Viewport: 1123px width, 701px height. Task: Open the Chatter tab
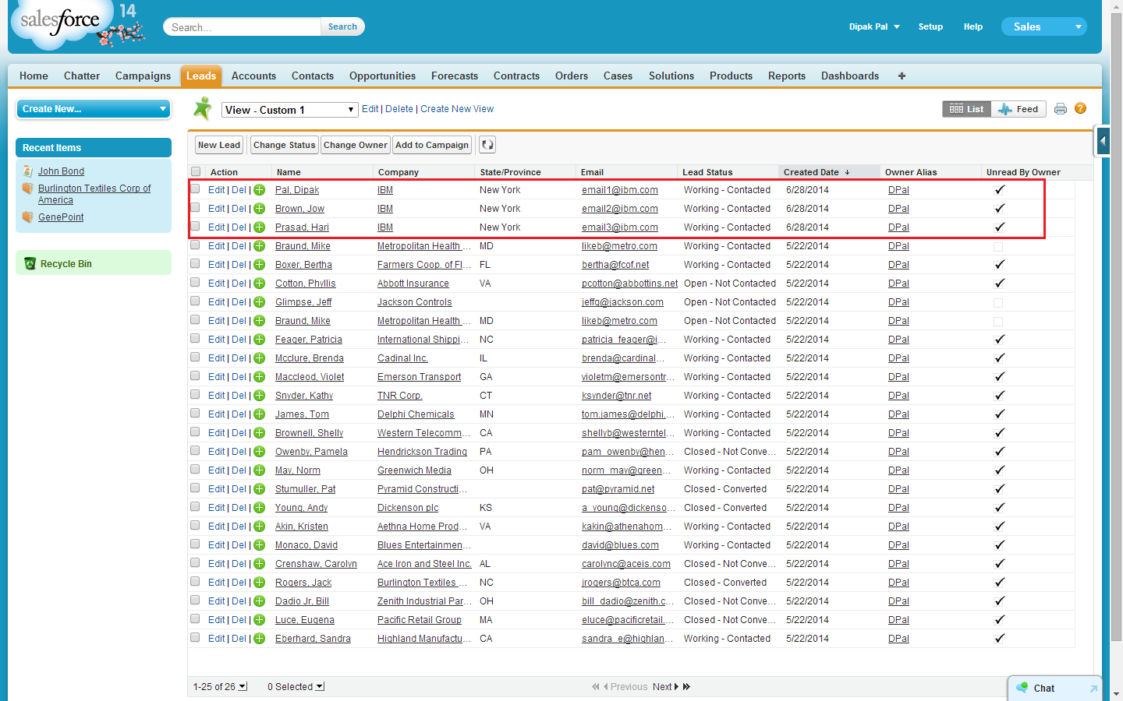click(x=82, y=76)
